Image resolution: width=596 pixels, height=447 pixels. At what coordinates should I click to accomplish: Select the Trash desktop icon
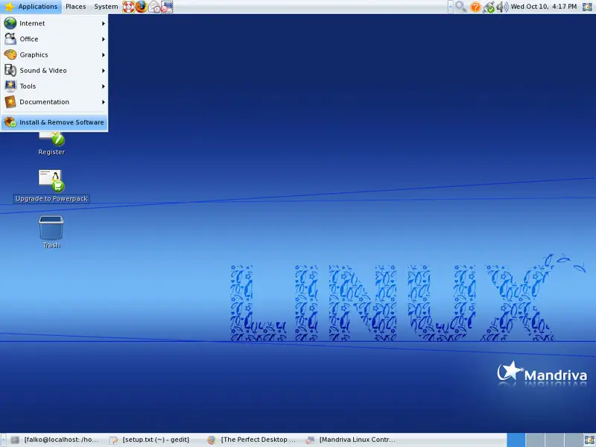(51, 232)
